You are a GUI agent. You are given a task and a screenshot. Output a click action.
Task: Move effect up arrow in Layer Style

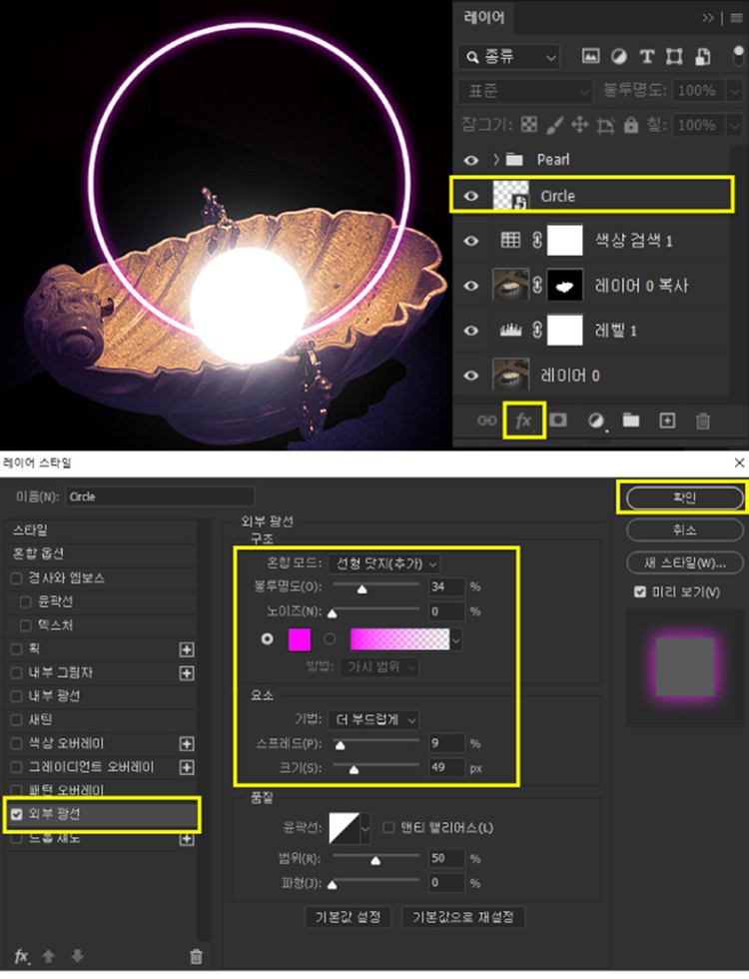(x=49, y=956)
